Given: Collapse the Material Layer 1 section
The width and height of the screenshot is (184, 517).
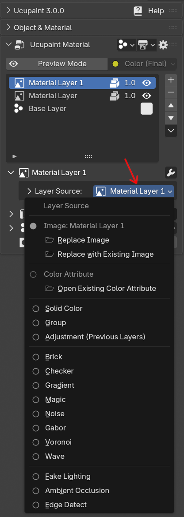Looking at the screenshot, I should click(11, 172).
